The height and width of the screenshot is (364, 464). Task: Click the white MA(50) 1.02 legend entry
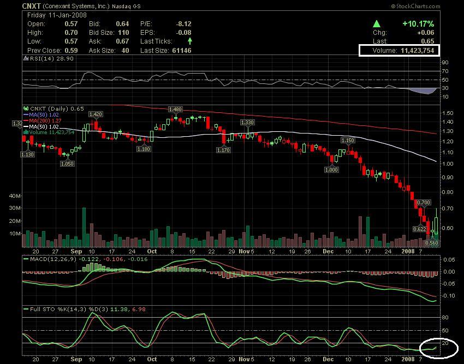pos(41,126)
